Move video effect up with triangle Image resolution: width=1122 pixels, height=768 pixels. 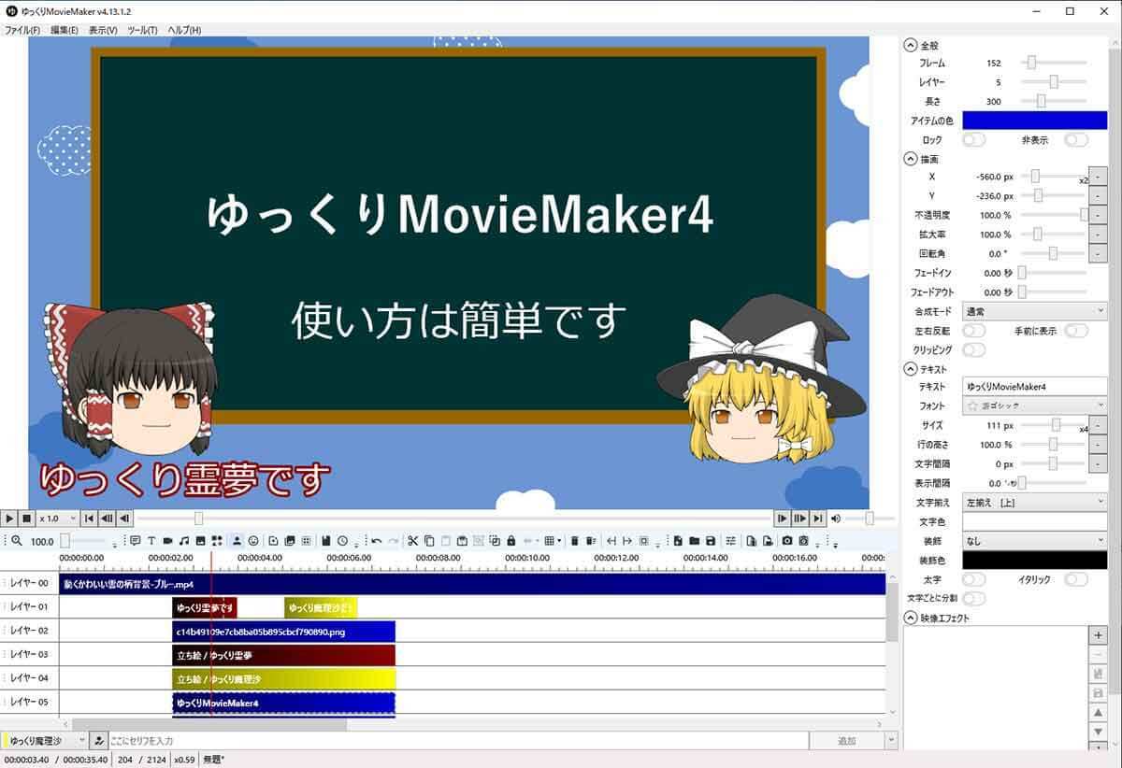(x=1099, y=713)
